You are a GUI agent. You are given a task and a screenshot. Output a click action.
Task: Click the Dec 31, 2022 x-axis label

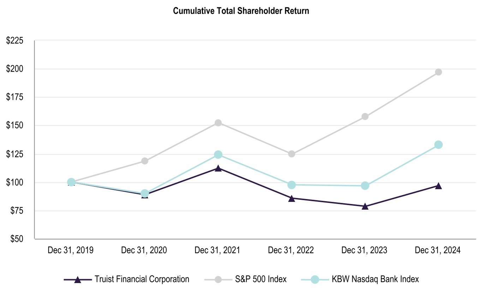pos(291,251)
